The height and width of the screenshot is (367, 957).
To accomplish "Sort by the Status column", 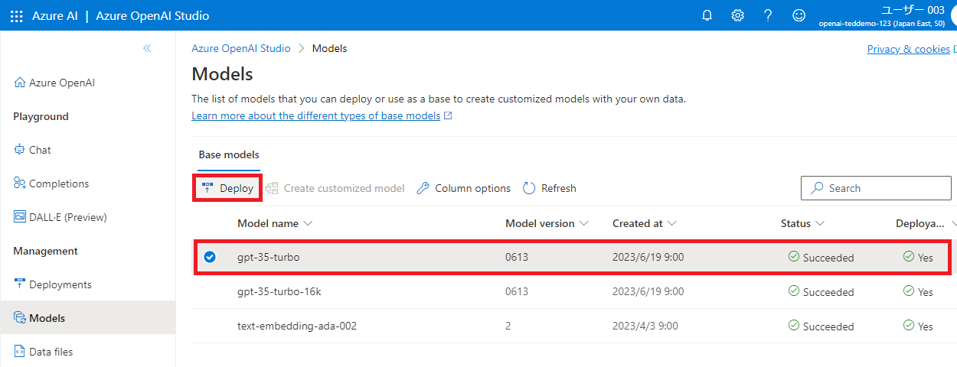I will coord(802,223).
